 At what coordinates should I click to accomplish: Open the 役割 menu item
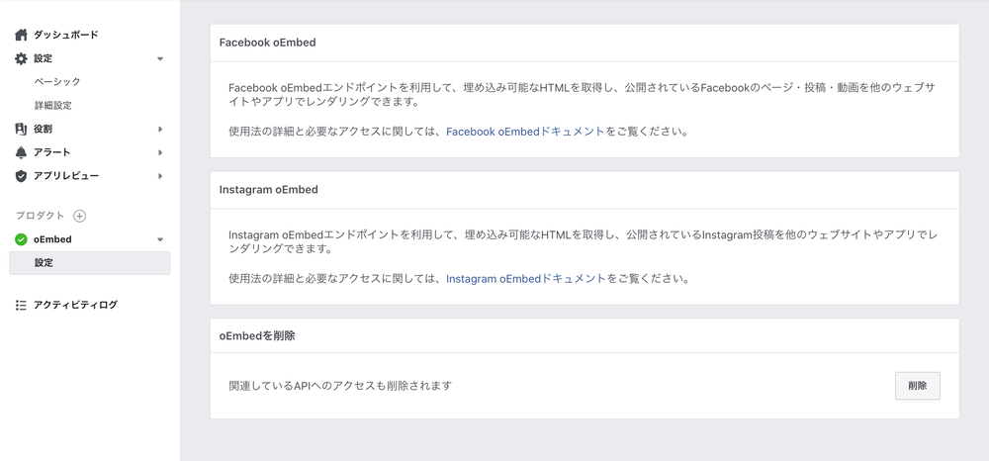pos(43,130)
